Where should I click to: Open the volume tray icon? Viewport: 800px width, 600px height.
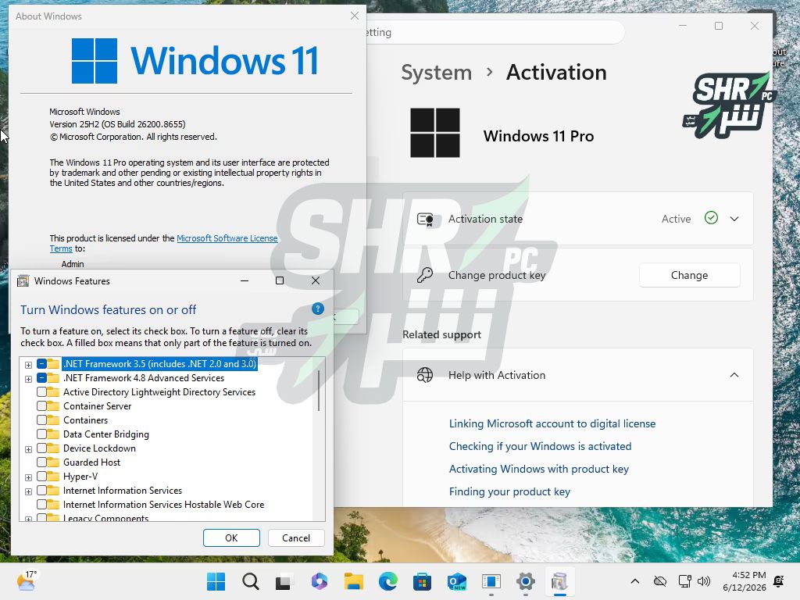pyautogui.click(x=704, y=581)
